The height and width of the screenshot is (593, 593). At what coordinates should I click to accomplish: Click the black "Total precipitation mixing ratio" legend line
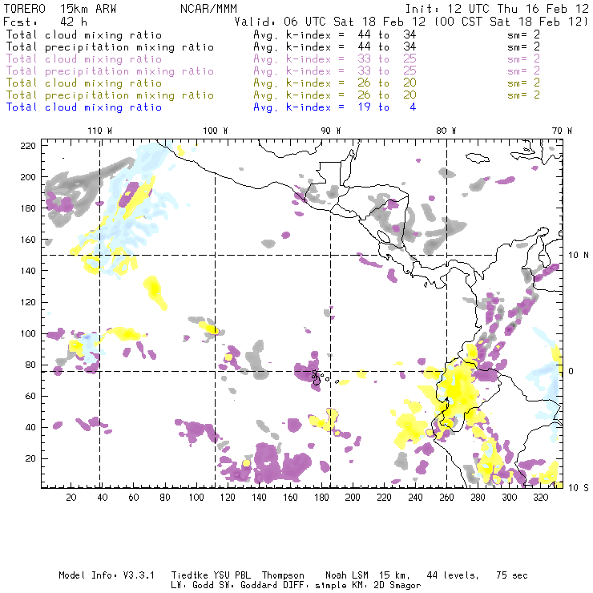110,47
